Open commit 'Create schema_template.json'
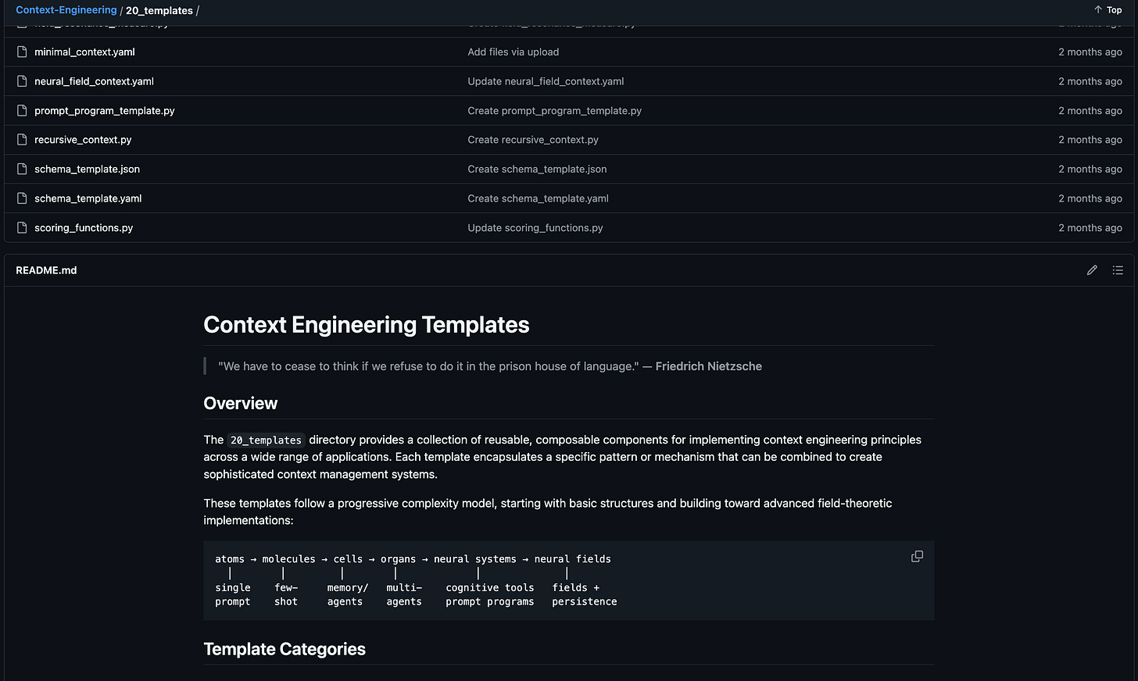This screenshot has height=681, width=1138. [x=537, y=169]
